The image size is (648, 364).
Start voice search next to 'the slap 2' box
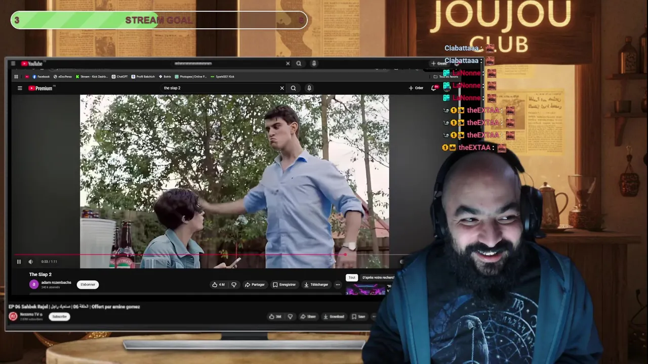coord(309,88)
